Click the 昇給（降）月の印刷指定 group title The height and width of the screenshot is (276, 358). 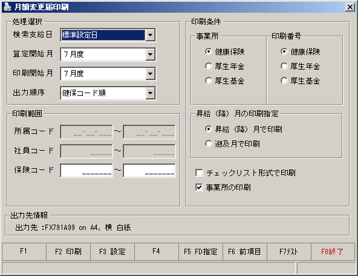click(x=238, y=114)
